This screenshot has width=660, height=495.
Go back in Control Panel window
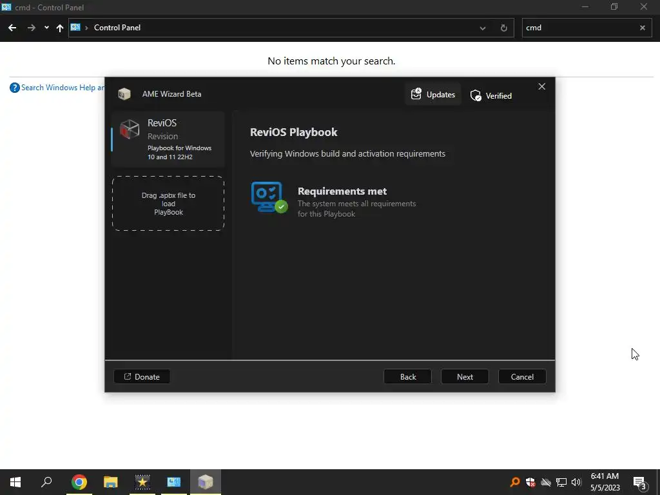(x=12, y=28)
